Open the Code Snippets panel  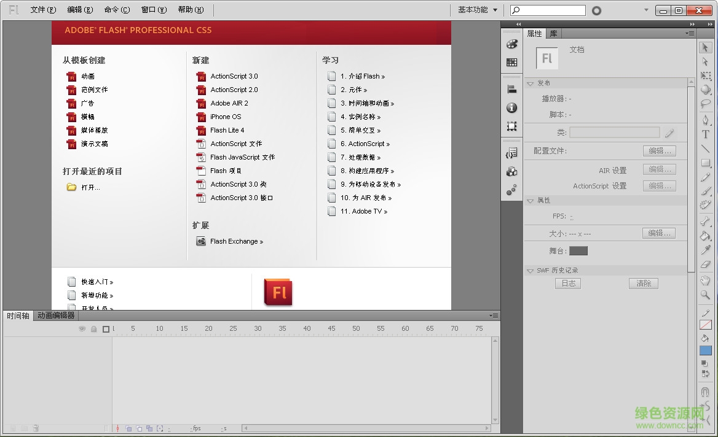[511, 152]
